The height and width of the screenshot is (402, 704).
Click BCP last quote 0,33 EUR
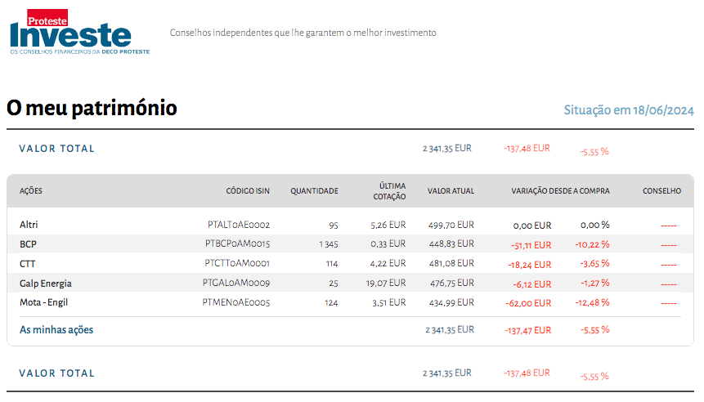coord(388,243)
